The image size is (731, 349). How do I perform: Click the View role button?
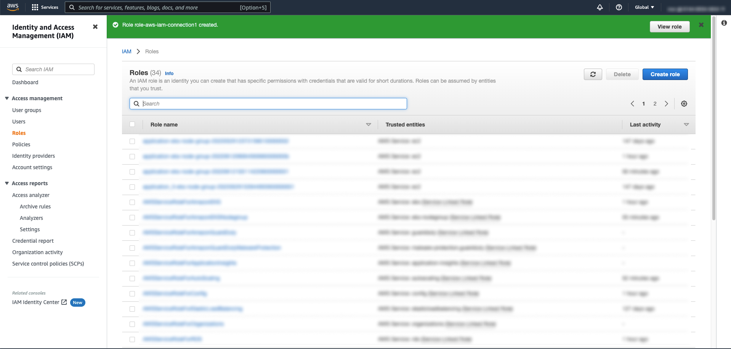pyautogui.click(x=670, y=27)
